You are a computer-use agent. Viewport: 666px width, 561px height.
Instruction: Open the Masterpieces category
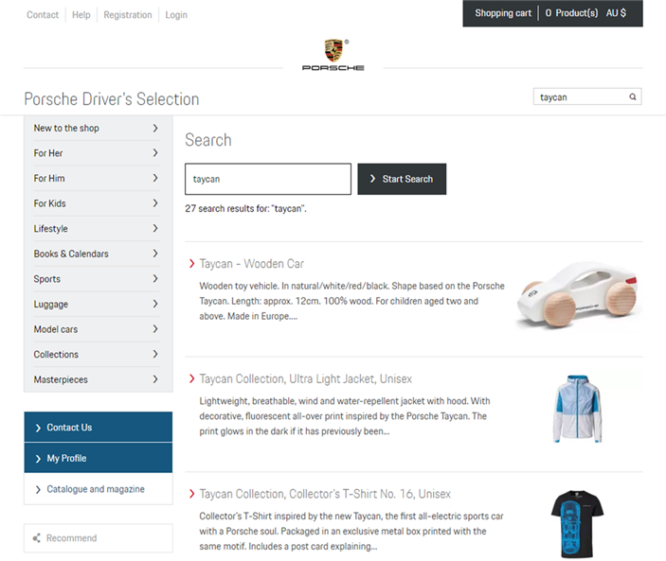[63, 379]
